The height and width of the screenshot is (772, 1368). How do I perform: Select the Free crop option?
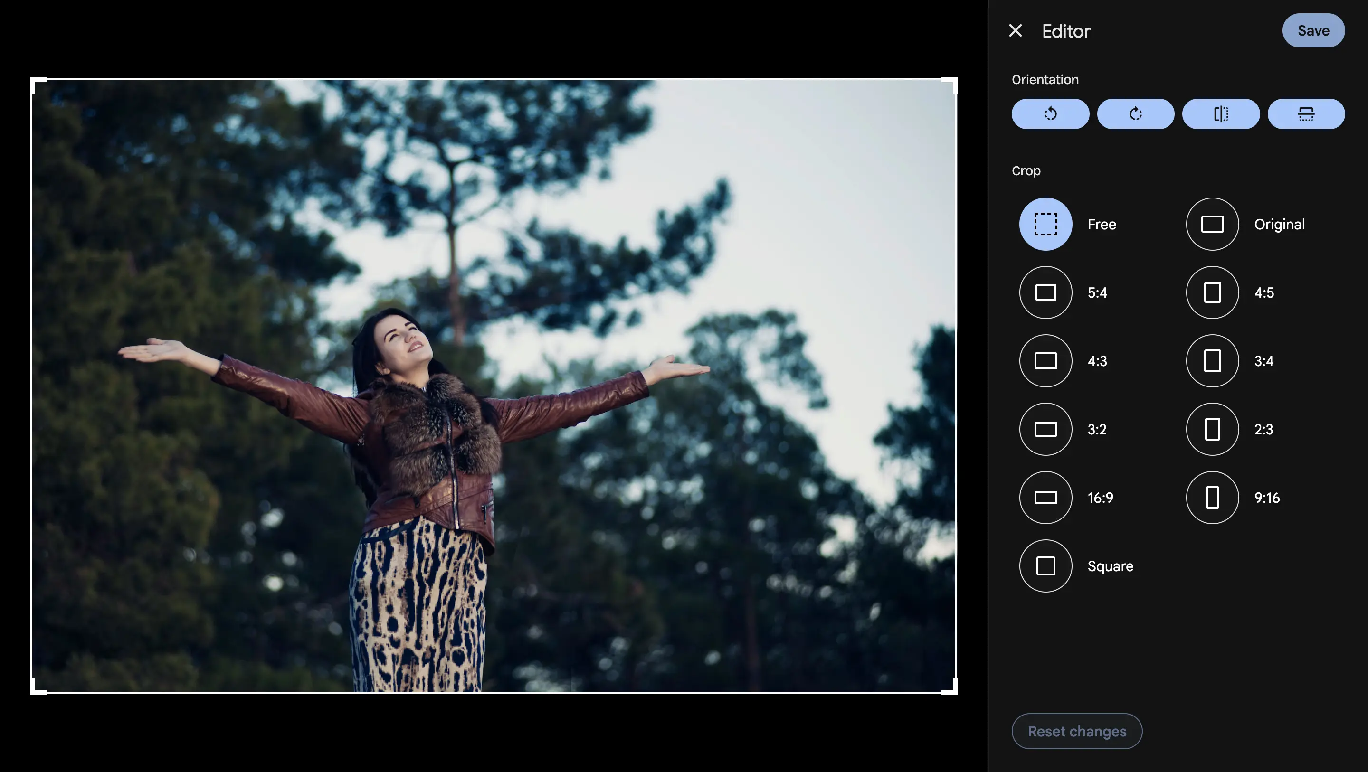(x=1045, y=224)
